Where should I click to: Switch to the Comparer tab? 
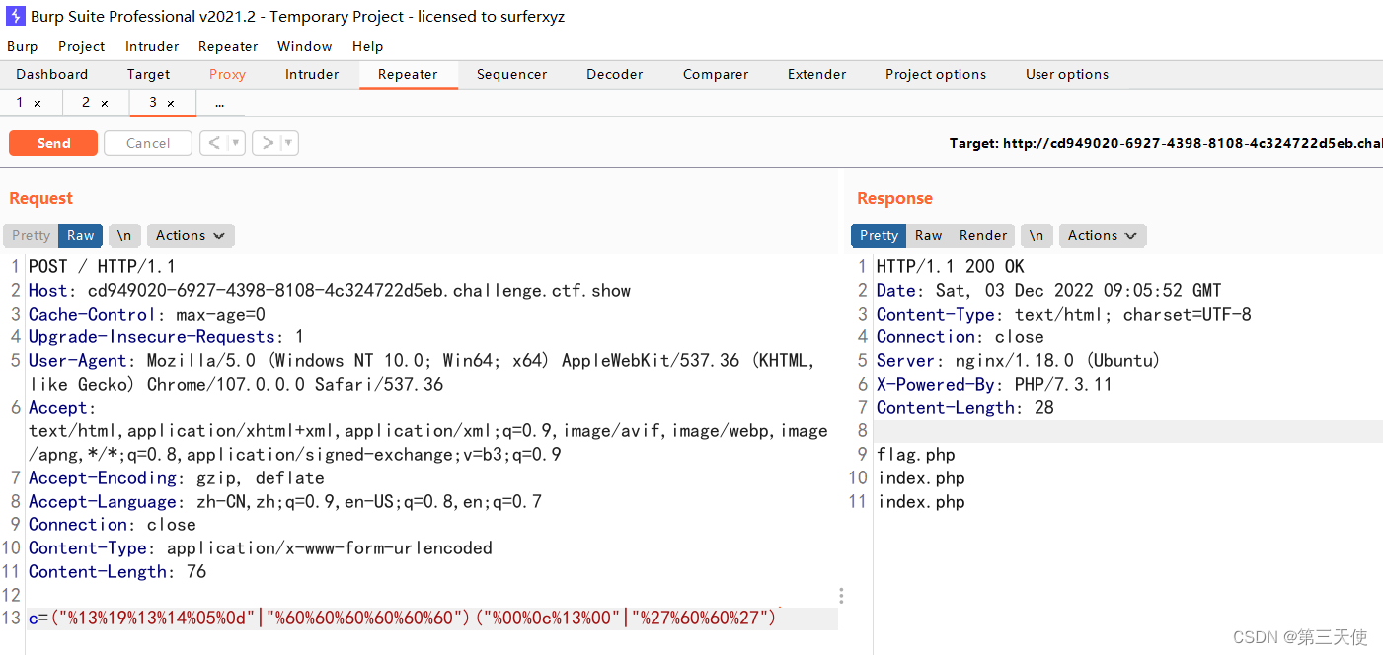pos(716,74)
